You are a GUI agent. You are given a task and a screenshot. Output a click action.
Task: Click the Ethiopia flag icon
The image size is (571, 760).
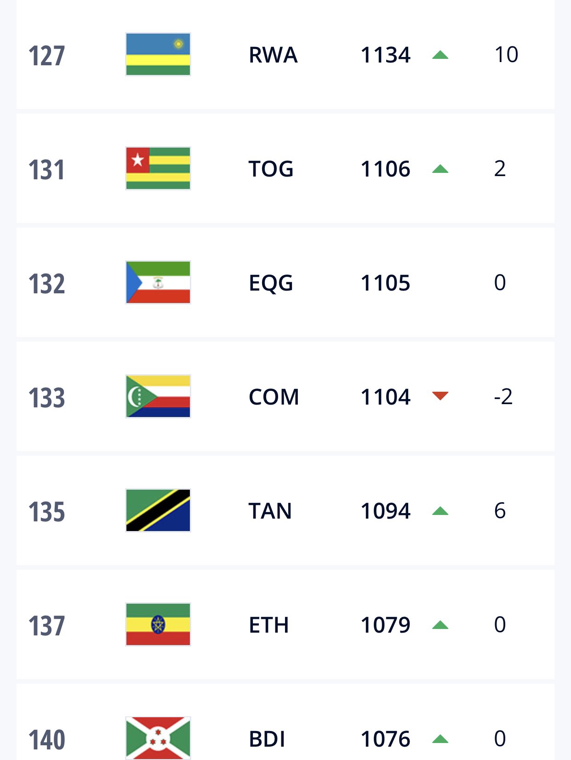[158, 624]
